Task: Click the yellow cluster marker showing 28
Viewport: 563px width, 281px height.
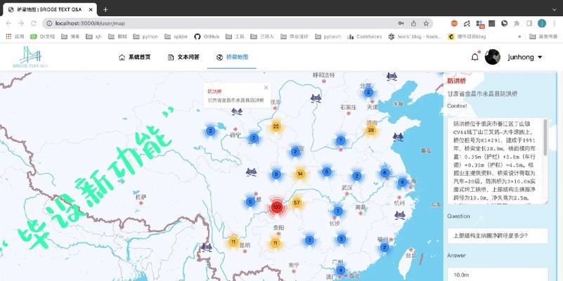Action: point(371,130)
